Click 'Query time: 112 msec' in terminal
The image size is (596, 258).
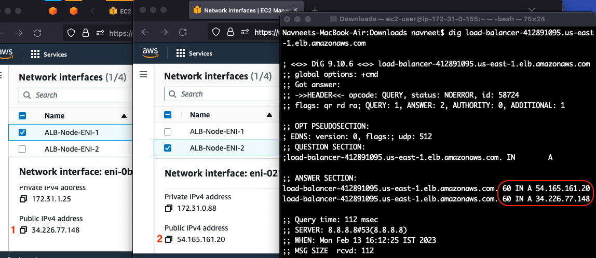click(330, 220)
